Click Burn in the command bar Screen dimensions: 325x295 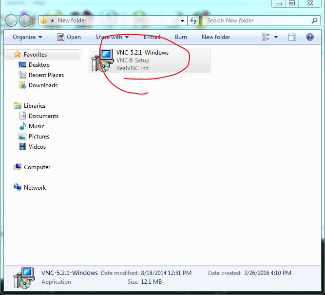(181, 37)
